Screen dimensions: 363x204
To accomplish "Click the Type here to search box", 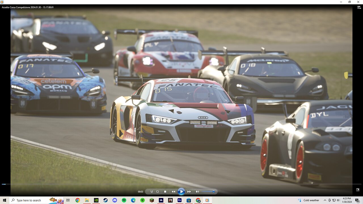I will [37, 200].
